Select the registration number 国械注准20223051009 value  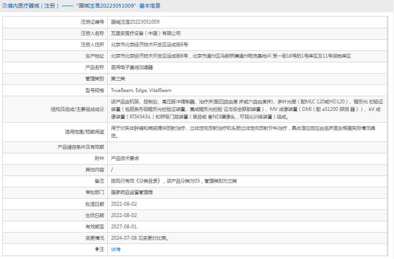point(135,22)
